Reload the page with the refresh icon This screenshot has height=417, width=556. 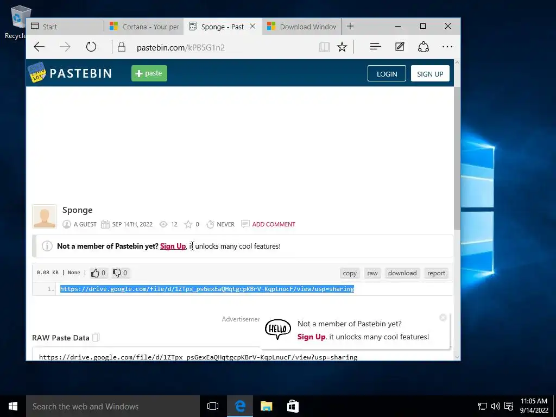(91, 47)
